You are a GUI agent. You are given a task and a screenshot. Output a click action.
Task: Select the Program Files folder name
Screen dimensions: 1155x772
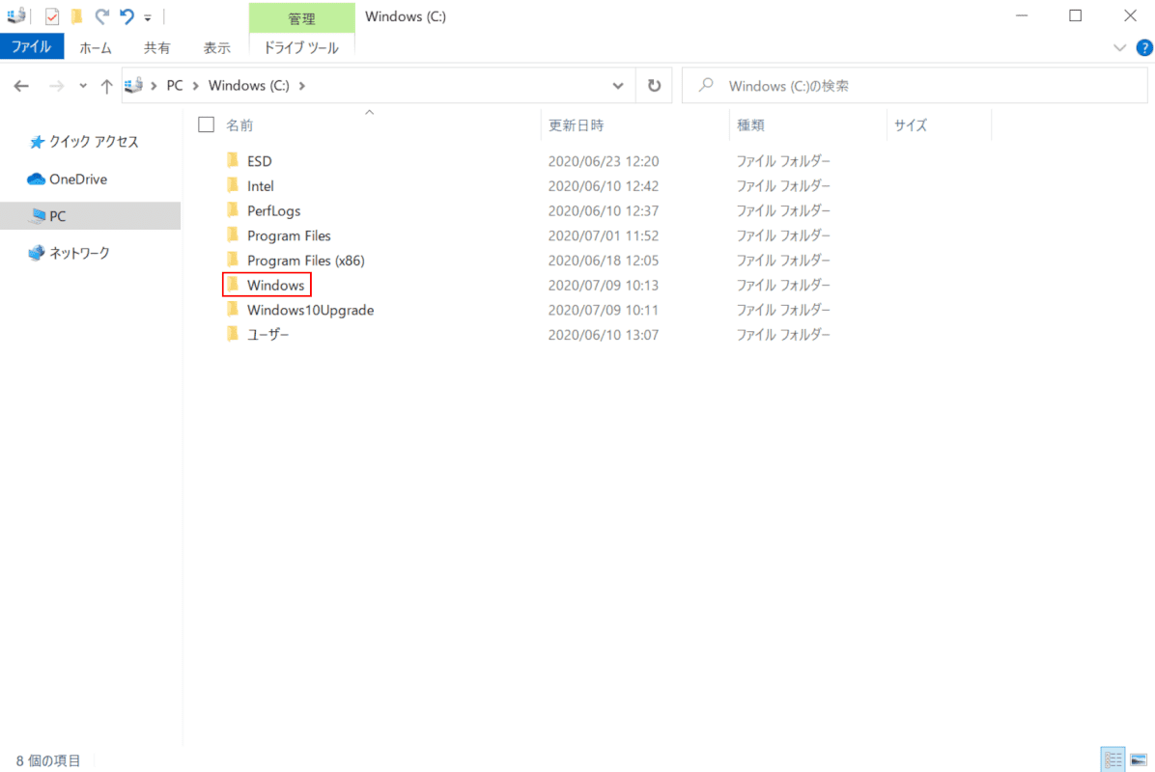pyautogui.click(x=289, y=235)
